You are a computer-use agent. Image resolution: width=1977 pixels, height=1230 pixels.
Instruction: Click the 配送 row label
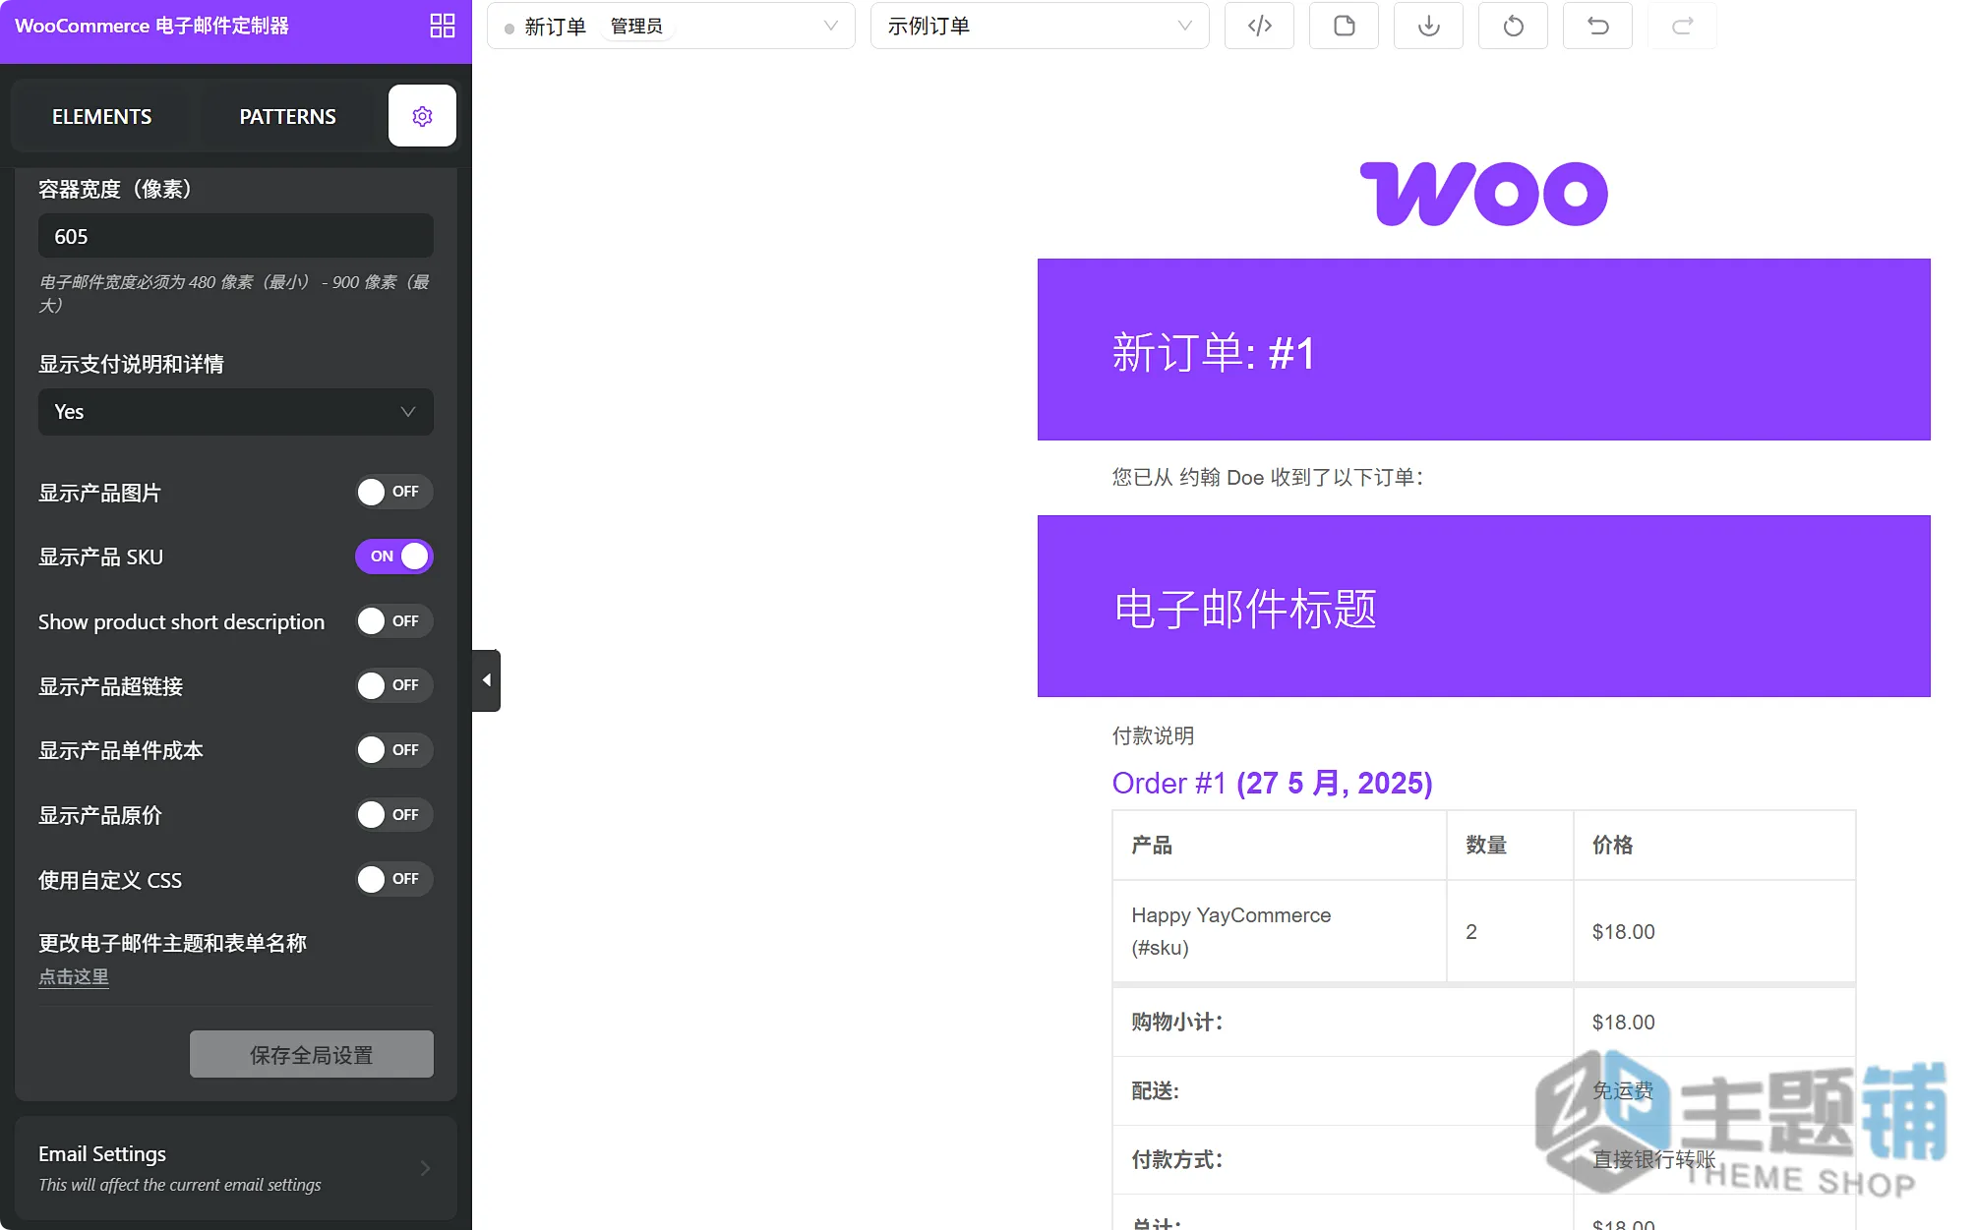point(1156,1091)
